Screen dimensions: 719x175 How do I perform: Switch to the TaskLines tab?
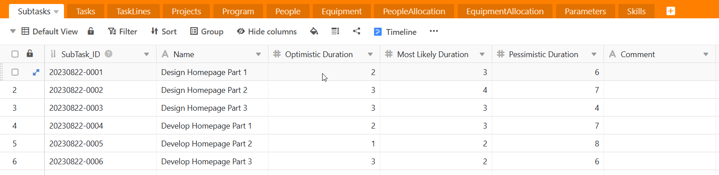(133, 11)
